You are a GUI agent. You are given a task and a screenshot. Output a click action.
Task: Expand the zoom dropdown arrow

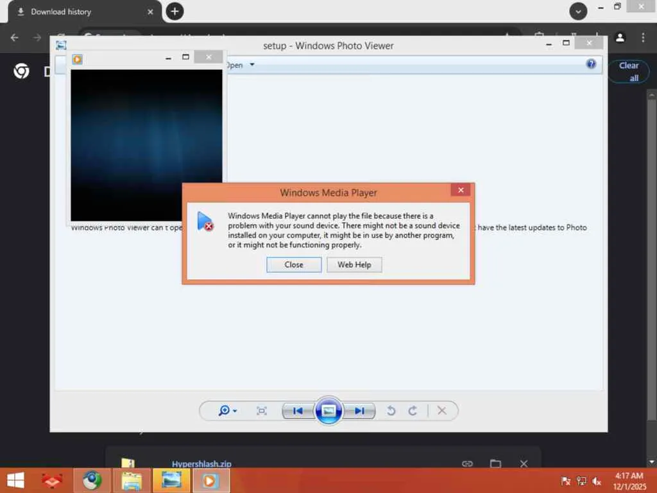click(235, 411)
